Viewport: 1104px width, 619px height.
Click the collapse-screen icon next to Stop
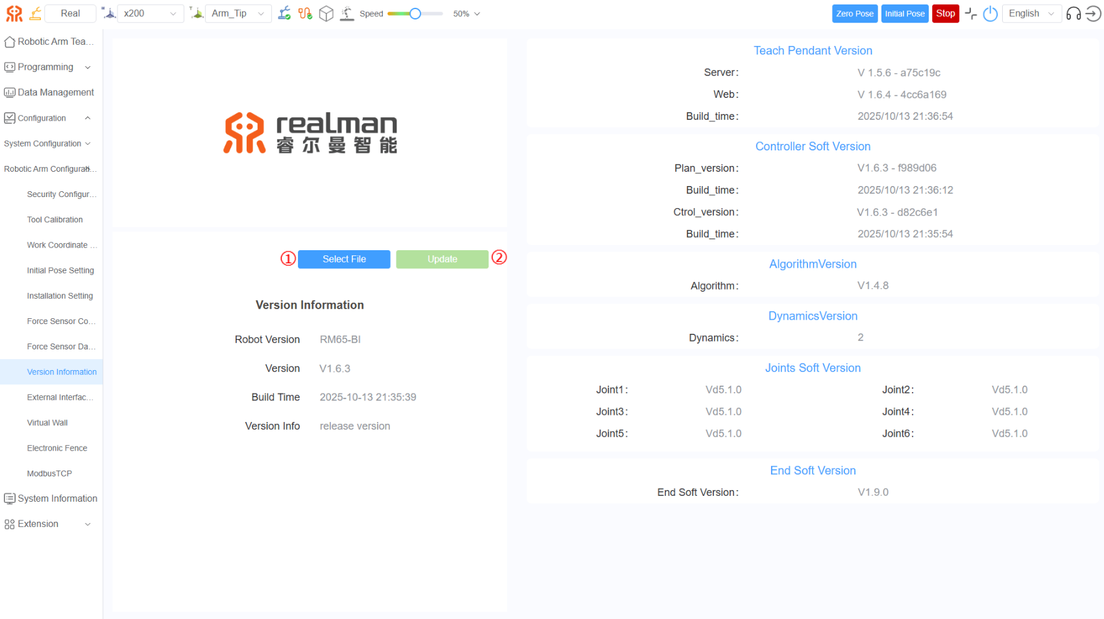tap(971, 14)
